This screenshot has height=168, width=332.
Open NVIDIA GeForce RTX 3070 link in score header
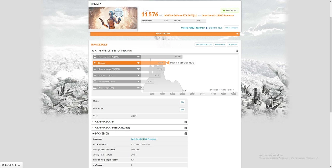pyautogui.click(x=181, y=15)
